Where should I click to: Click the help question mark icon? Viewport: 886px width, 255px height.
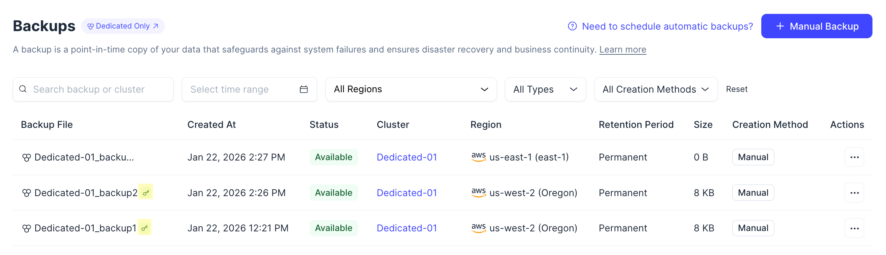point(572,26)
